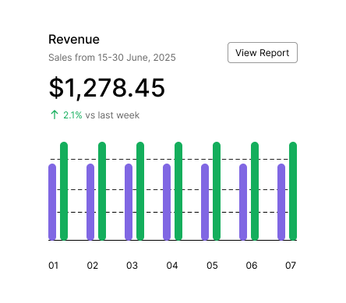Image resolution: width=346 pixels, height=303 pixels.
Task: Select the purple bar for day 07
Action: [281, 202]
